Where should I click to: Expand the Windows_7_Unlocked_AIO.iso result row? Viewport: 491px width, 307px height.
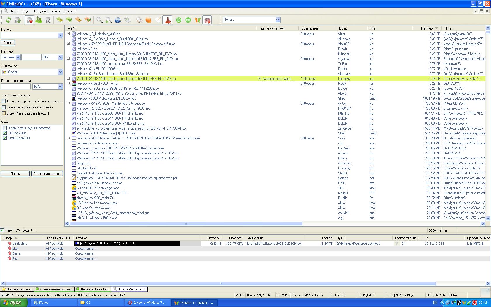click(x=68, y=34)
